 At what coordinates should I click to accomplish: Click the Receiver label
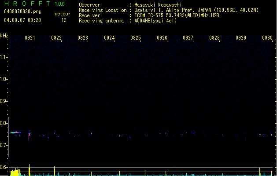pos(89,15)
